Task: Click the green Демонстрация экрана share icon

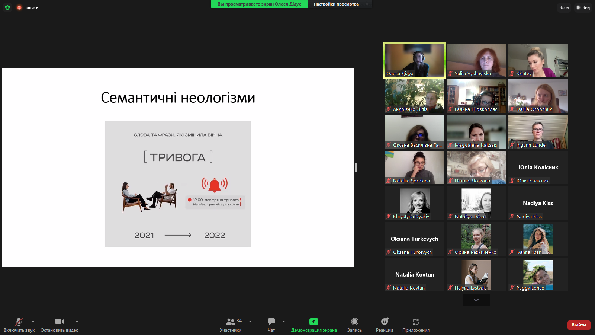Action: pos(314,322)
